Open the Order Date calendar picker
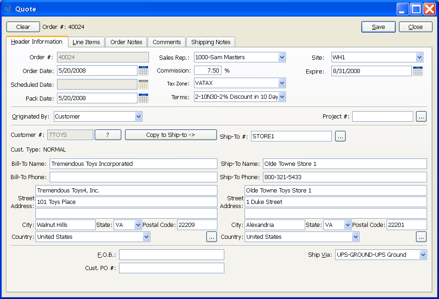Image resolution: width=439 pixels, height=299 pixels. [143, 71]
